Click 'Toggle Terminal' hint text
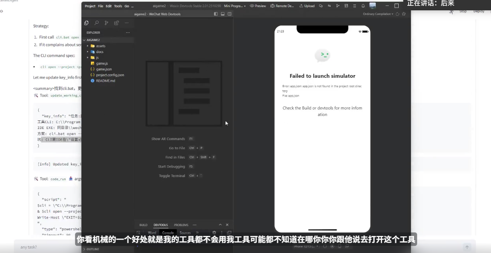 pyautogui.click(x=172, y=176)
